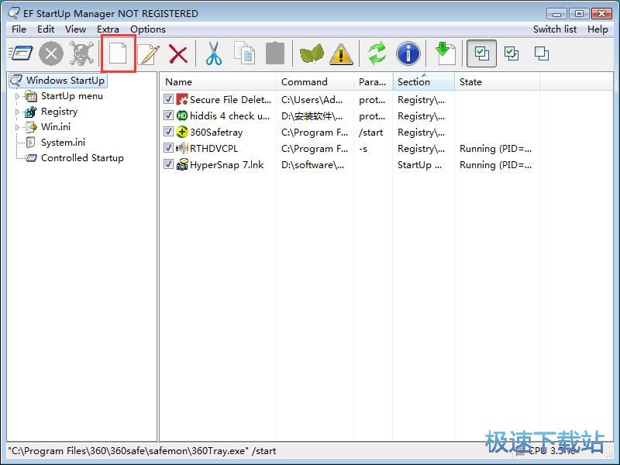Click the red X Delete icon
Screen dimensions: 620x465
coord(178,53)
